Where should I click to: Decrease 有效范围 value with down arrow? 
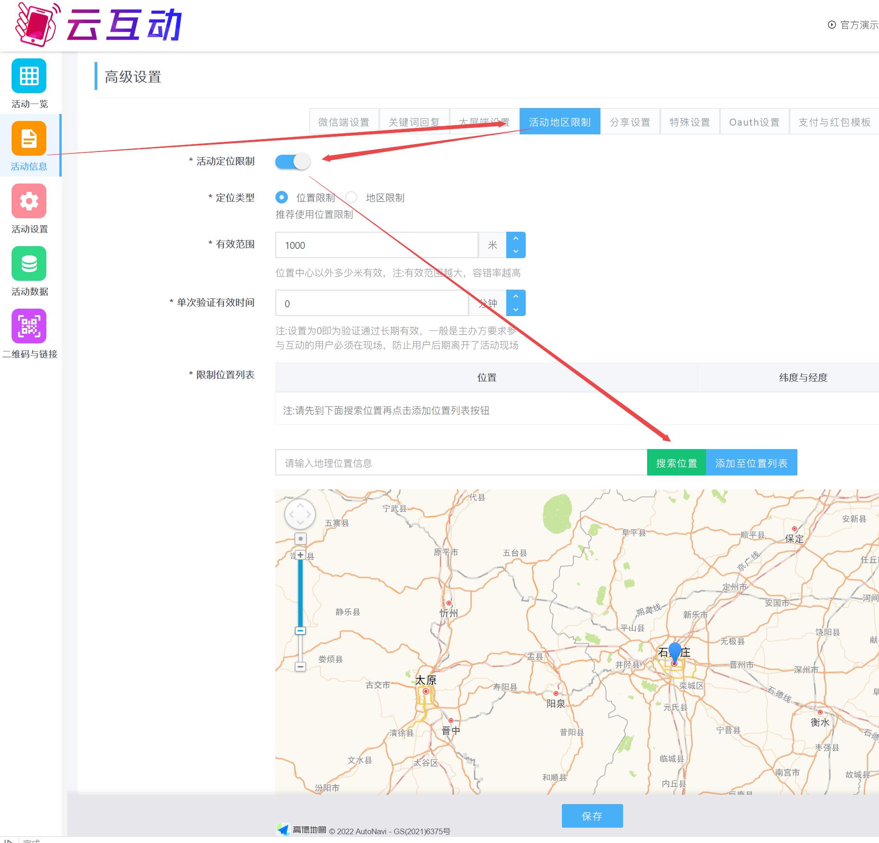click(x=516, y=251)
